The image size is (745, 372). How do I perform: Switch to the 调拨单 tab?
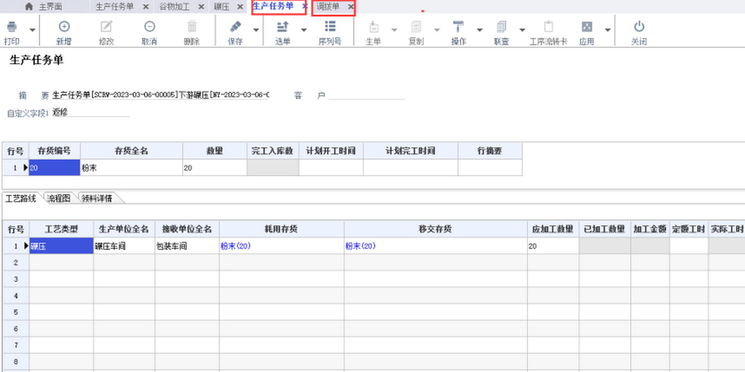click(x=328, y=6)
